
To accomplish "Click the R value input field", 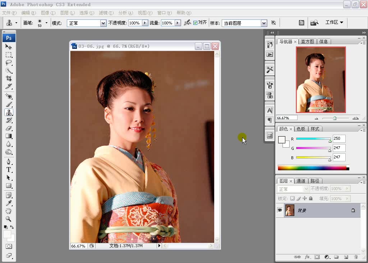I will tap(339, 138).
